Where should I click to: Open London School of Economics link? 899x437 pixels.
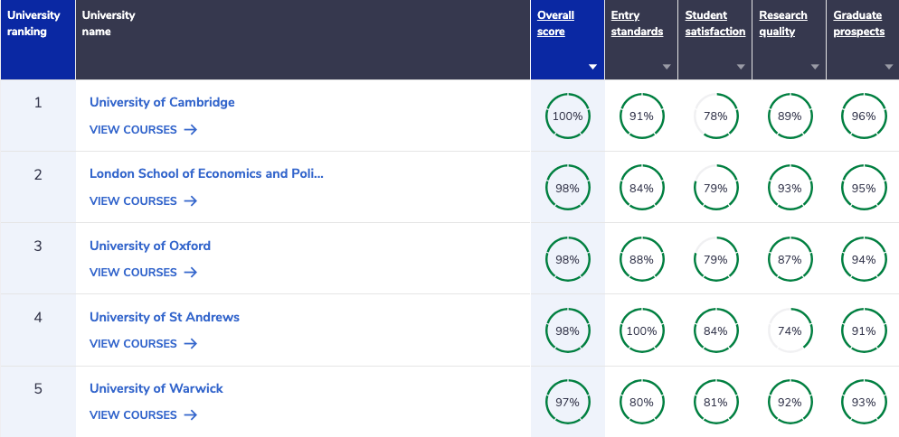(x=206, y=173)
